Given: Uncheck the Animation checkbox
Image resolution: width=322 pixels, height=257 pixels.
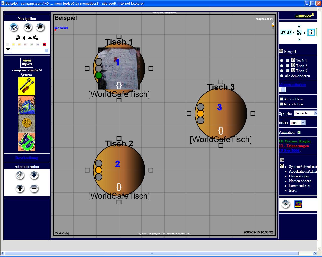Looking at the screenshot, I should [x=299, y=132].
